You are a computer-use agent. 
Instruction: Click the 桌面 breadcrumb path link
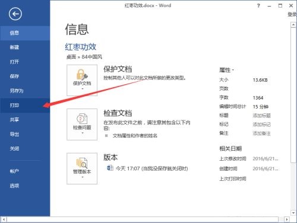tap(71, 57)
